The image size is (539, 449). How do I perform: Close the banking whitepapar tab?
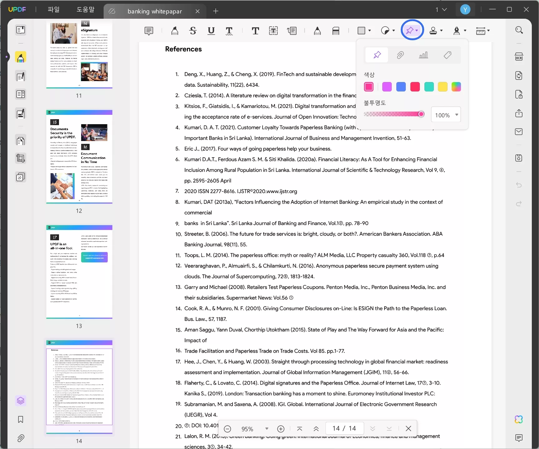[198, 12]
